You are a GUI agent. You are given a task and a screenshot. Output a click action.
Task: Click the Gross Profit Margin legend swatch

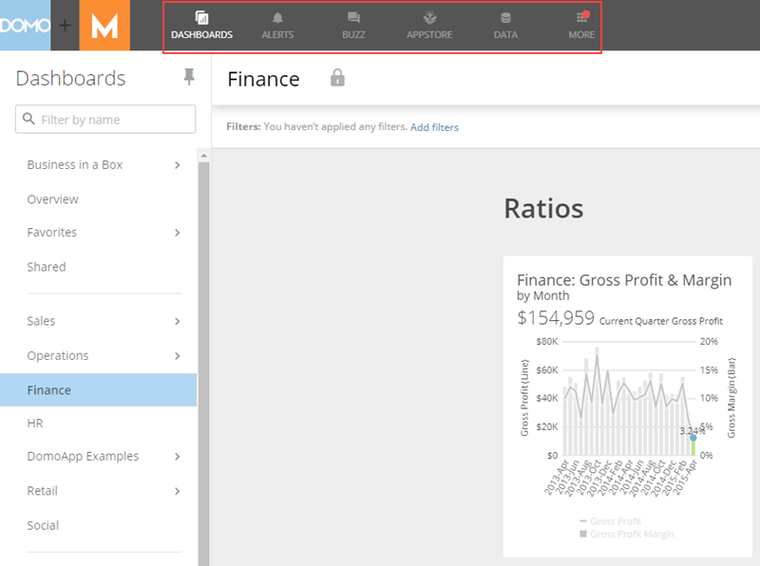click(582, 534)
